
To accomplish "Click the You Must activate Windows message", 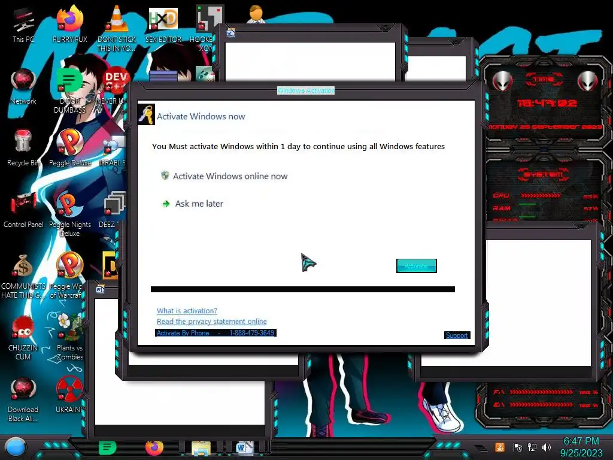I will click(x=298, y=146).
